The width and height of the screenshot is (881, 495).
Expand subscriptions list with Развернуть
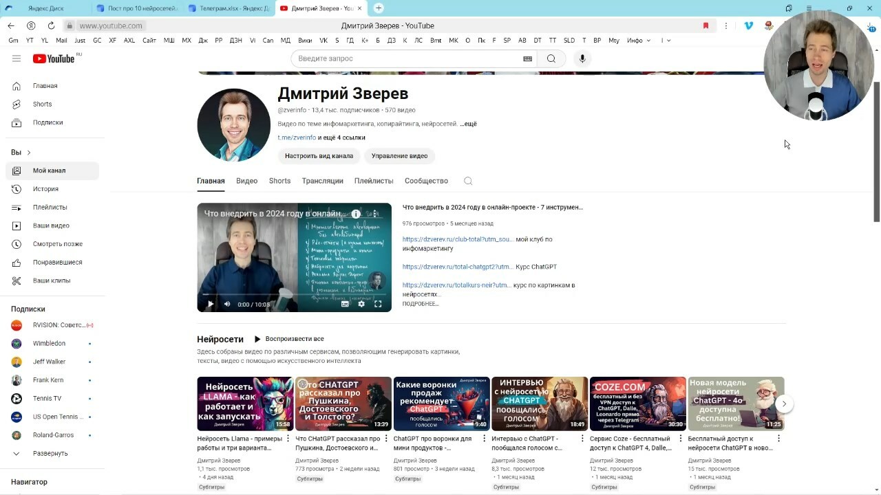(x=52, y=453)
